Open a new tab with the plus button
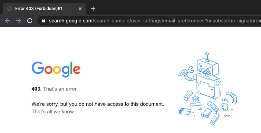The width and height of the screenshot is (261, 133). (93, 9)
